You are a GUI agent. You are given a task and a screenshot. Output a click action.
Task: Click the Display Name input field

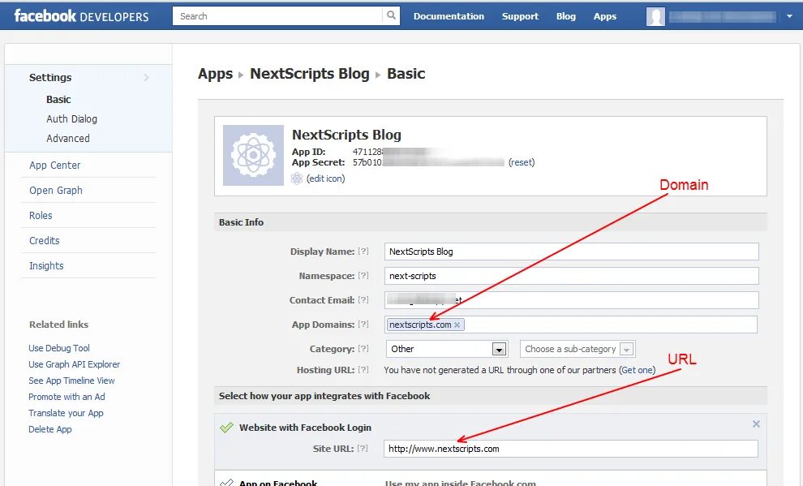(x=572, y=252)
